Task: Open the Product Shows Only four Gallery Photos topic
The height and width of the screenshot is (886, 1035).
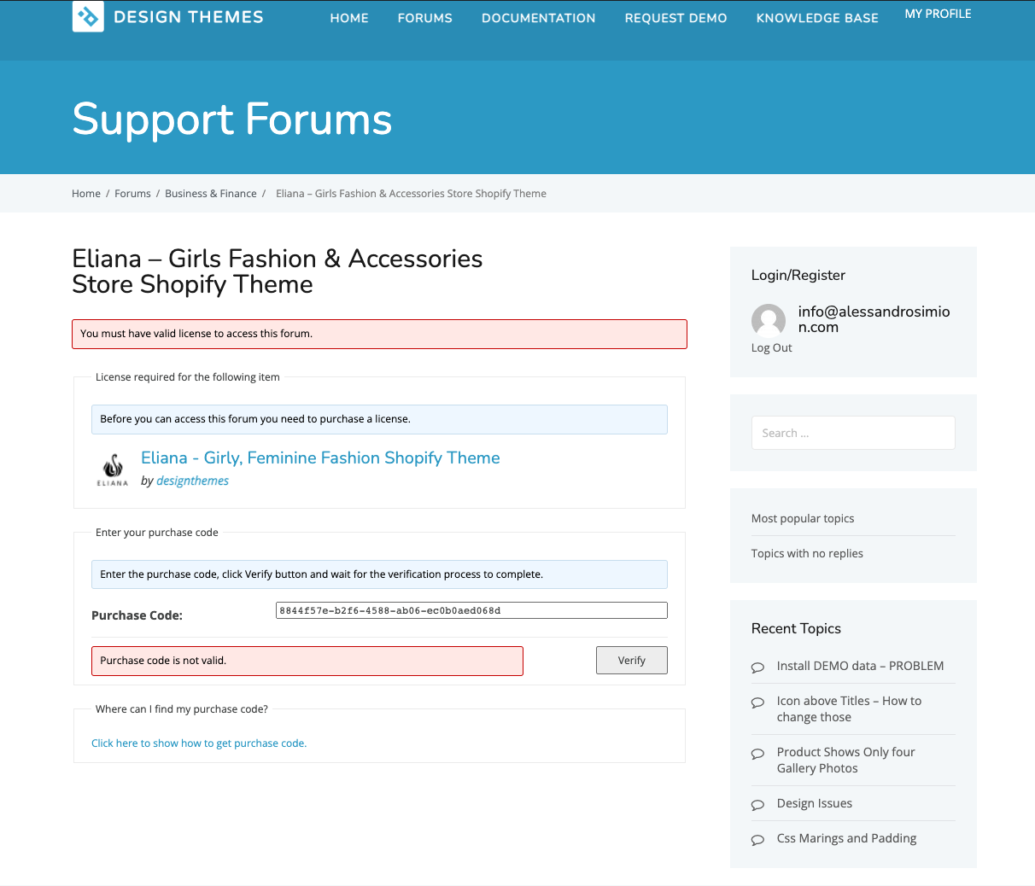Action: pyautogui.click(x=845, y=761)
